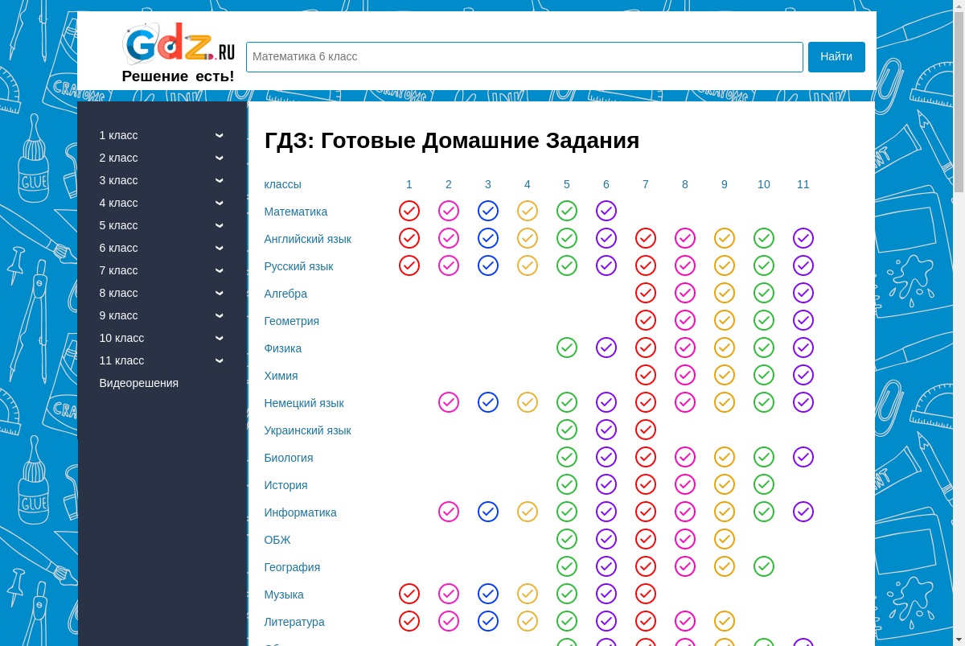Select column header grade 1
965x646 pixels.
click(409, 184)
